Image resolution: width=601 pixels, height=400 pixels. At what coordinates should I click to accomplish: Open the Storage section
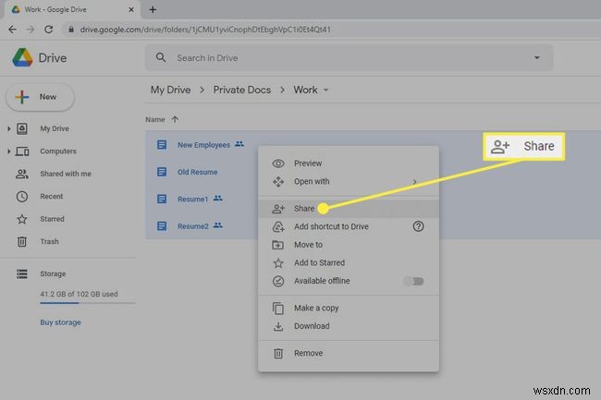coord(53,273)
